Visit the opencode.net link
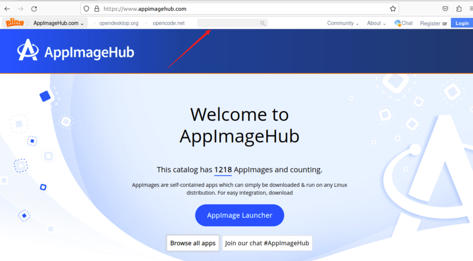 point(168,23)
